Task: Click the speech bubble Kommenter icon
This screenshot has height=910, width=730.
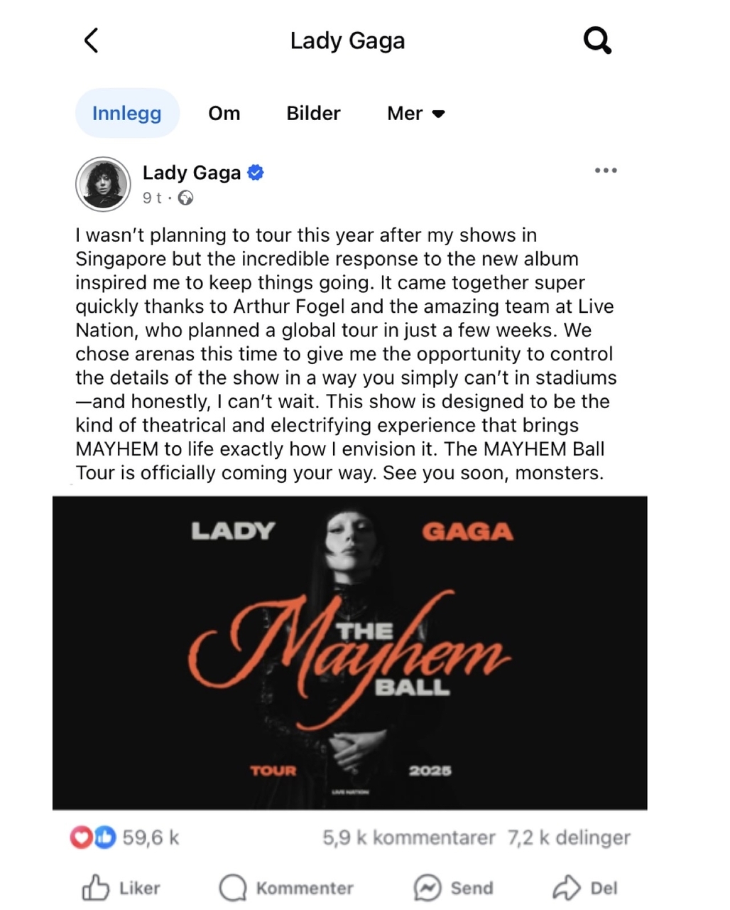Action: click(x=233, y=887)
